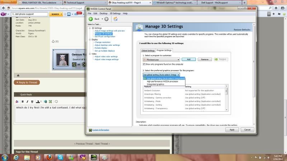The width and height of the screenshot is (287, 161).
Task: Open Skype from the taskbar
Action: click(x=60, y=157)
